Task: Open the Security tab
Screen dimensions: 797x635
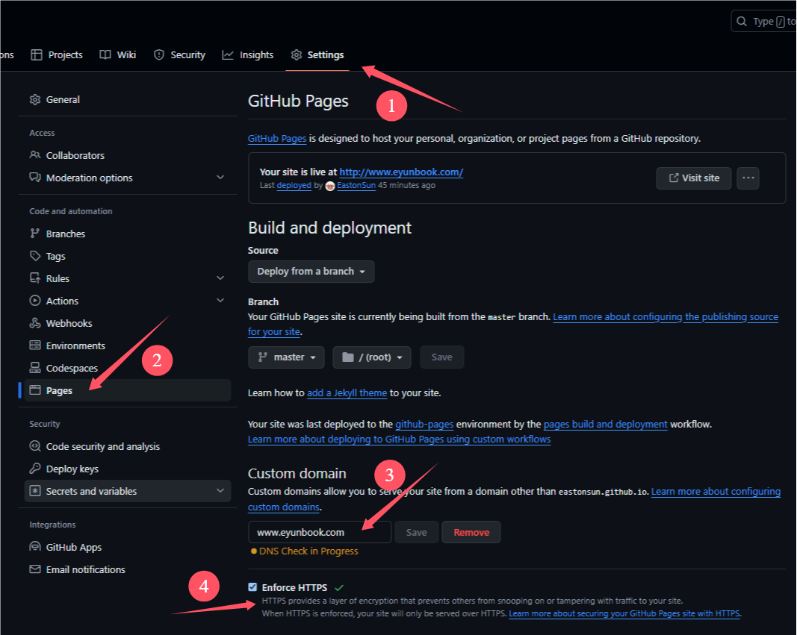Action: pyautogui.click(x=179, y=54)
